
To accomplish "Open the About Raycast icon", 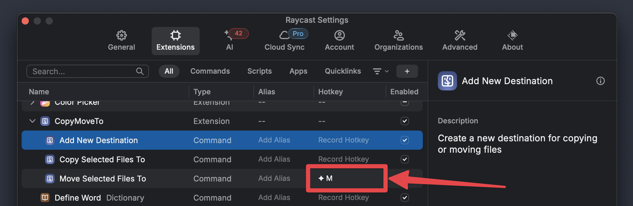I will (x=512, y=36).
